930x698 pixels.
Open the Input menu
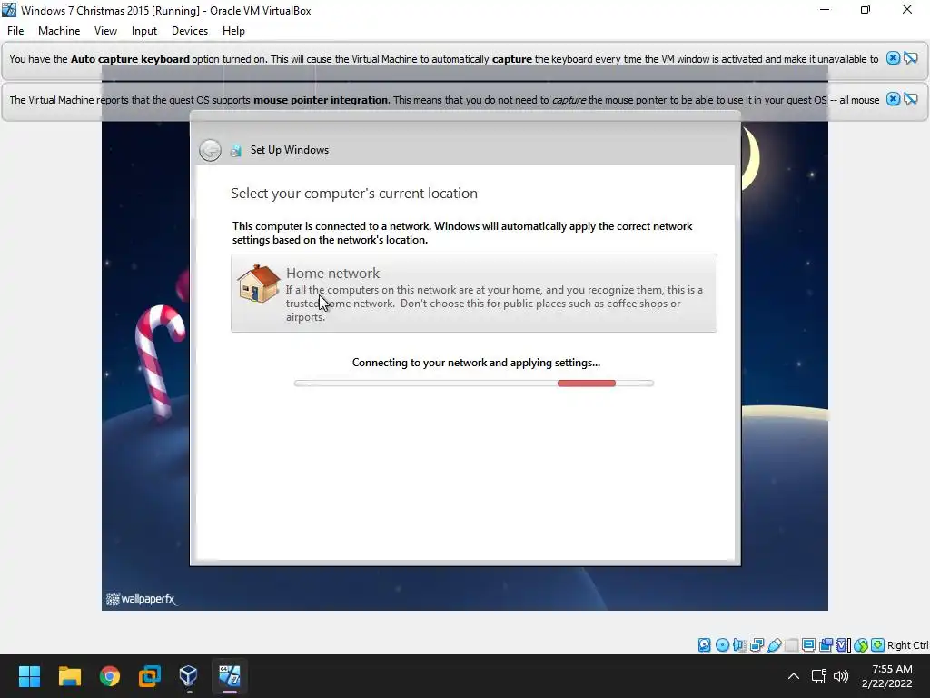coord(144,31)
